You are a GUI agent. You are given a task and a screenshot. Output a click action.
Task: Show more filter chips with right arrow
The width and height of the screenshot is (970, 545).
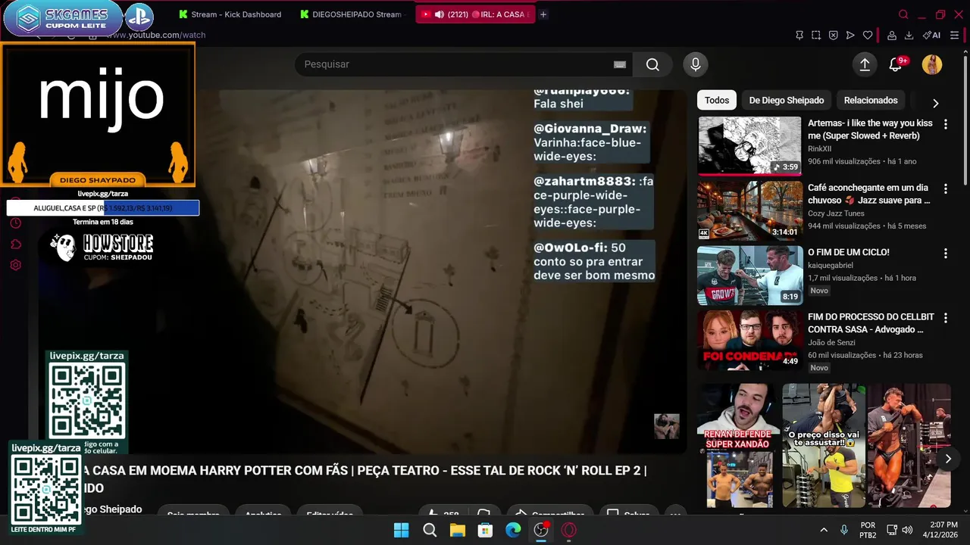tap(935, 103)
